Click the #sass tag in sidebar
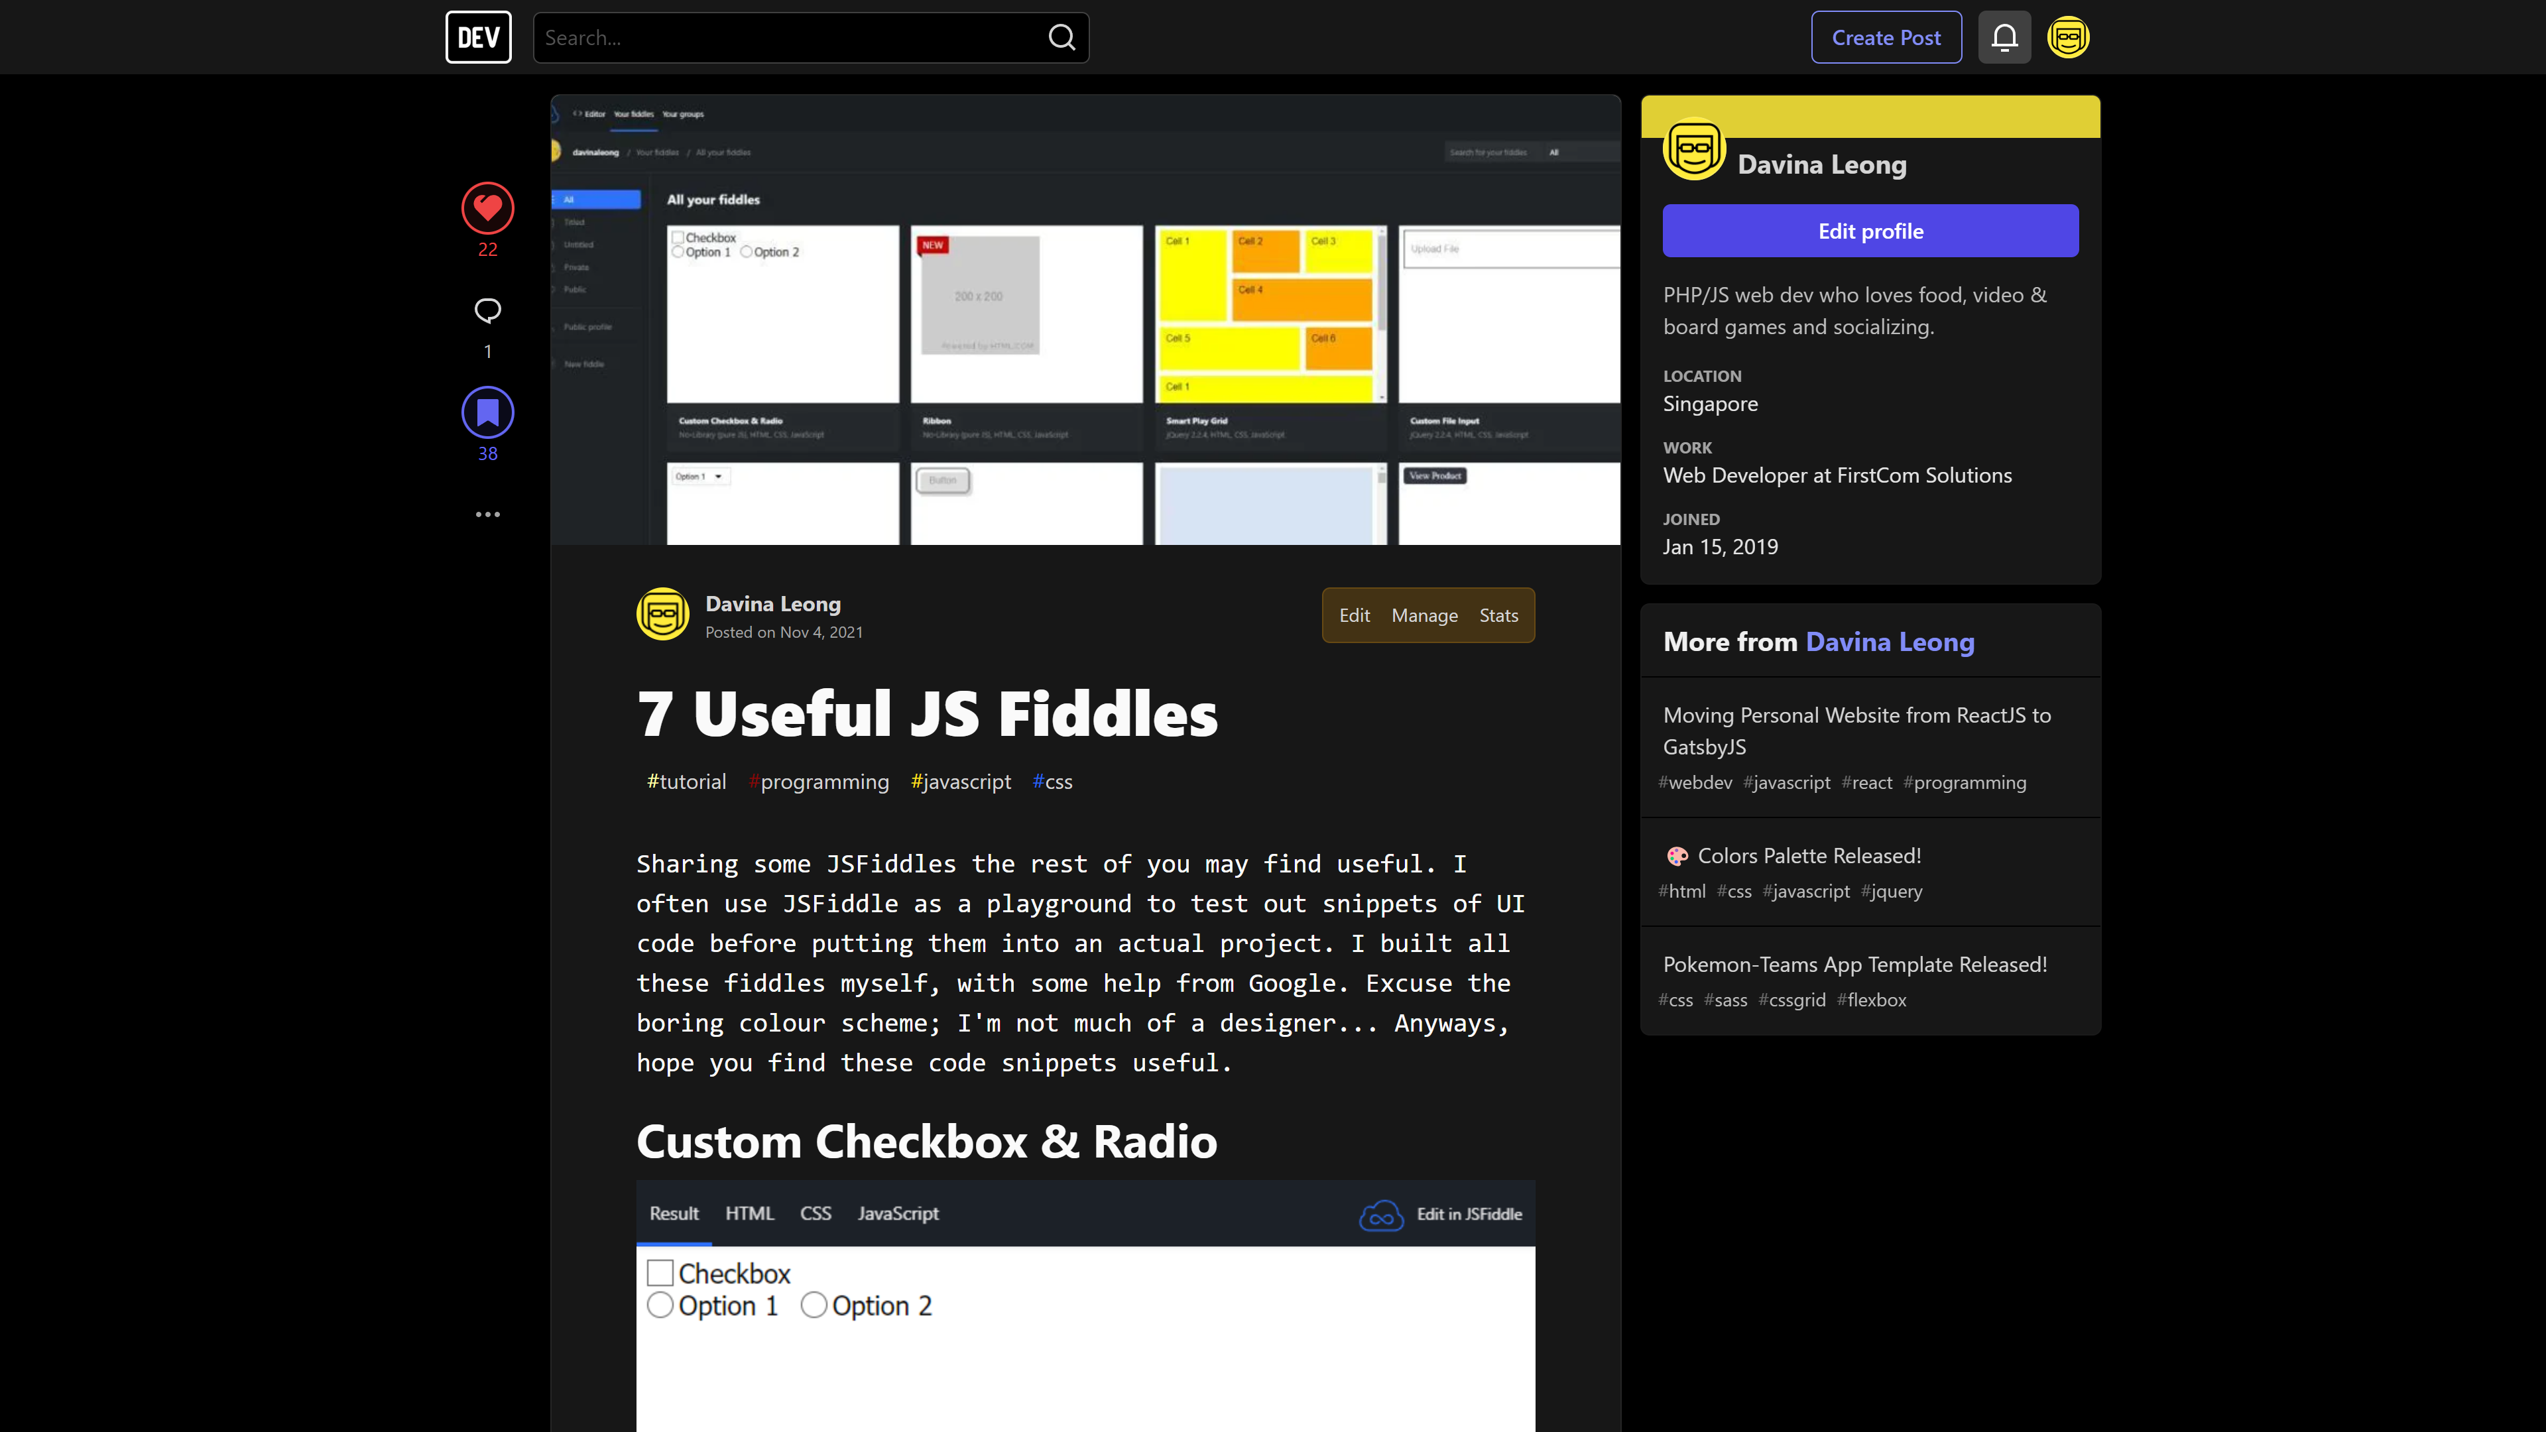This screenshot has height=1432, width=2546. (1726, 1000)
